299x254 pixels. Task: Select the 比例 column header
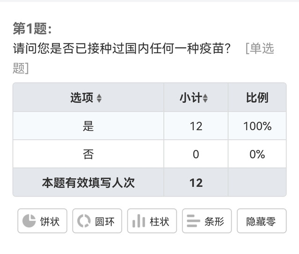[257, 98]
